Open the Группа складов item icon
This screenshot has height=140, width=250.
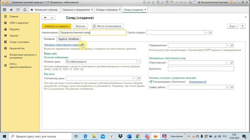click(x=210, y=33)
